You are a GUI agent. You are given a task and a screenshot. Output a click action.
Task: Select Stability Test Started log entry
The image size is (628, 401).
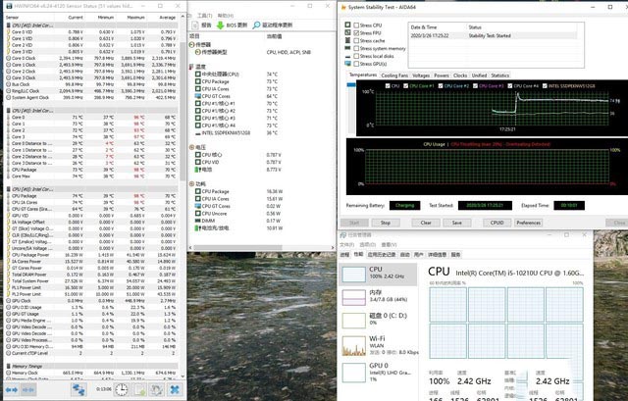point(493,35)
